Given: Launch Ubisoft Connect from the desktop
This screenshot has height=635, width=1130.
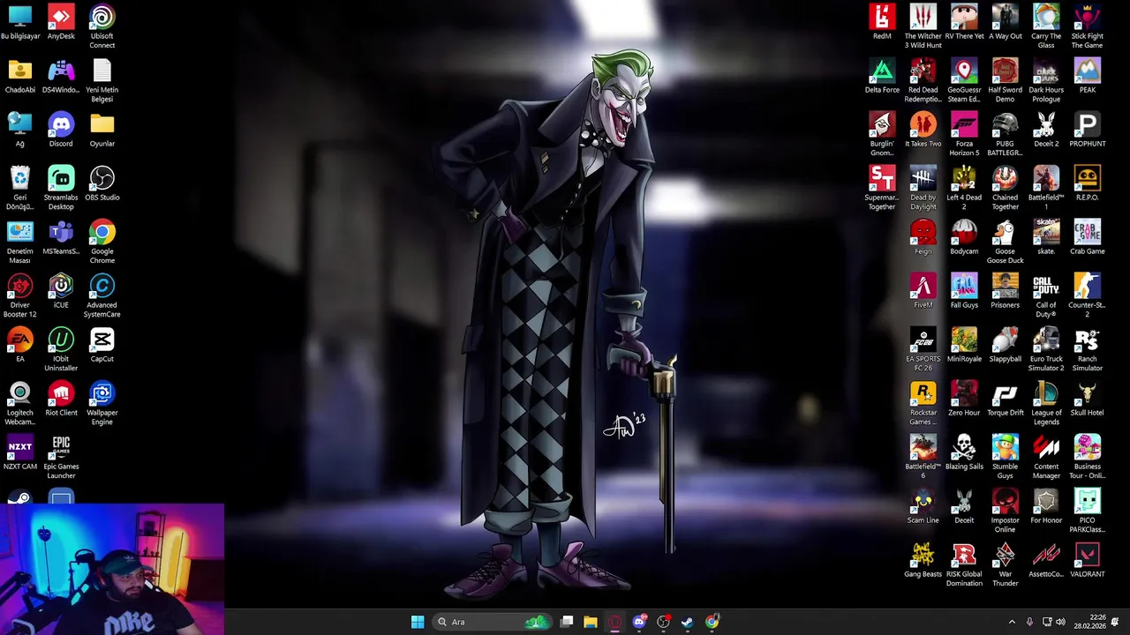Looking at the screenshot, I should (x=102, y=27).
